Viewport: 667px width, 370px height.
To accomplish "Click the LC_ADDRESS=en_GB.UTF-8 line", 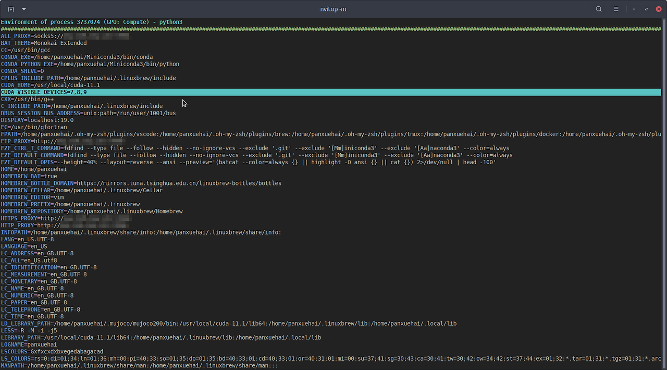I will [37, 253].
